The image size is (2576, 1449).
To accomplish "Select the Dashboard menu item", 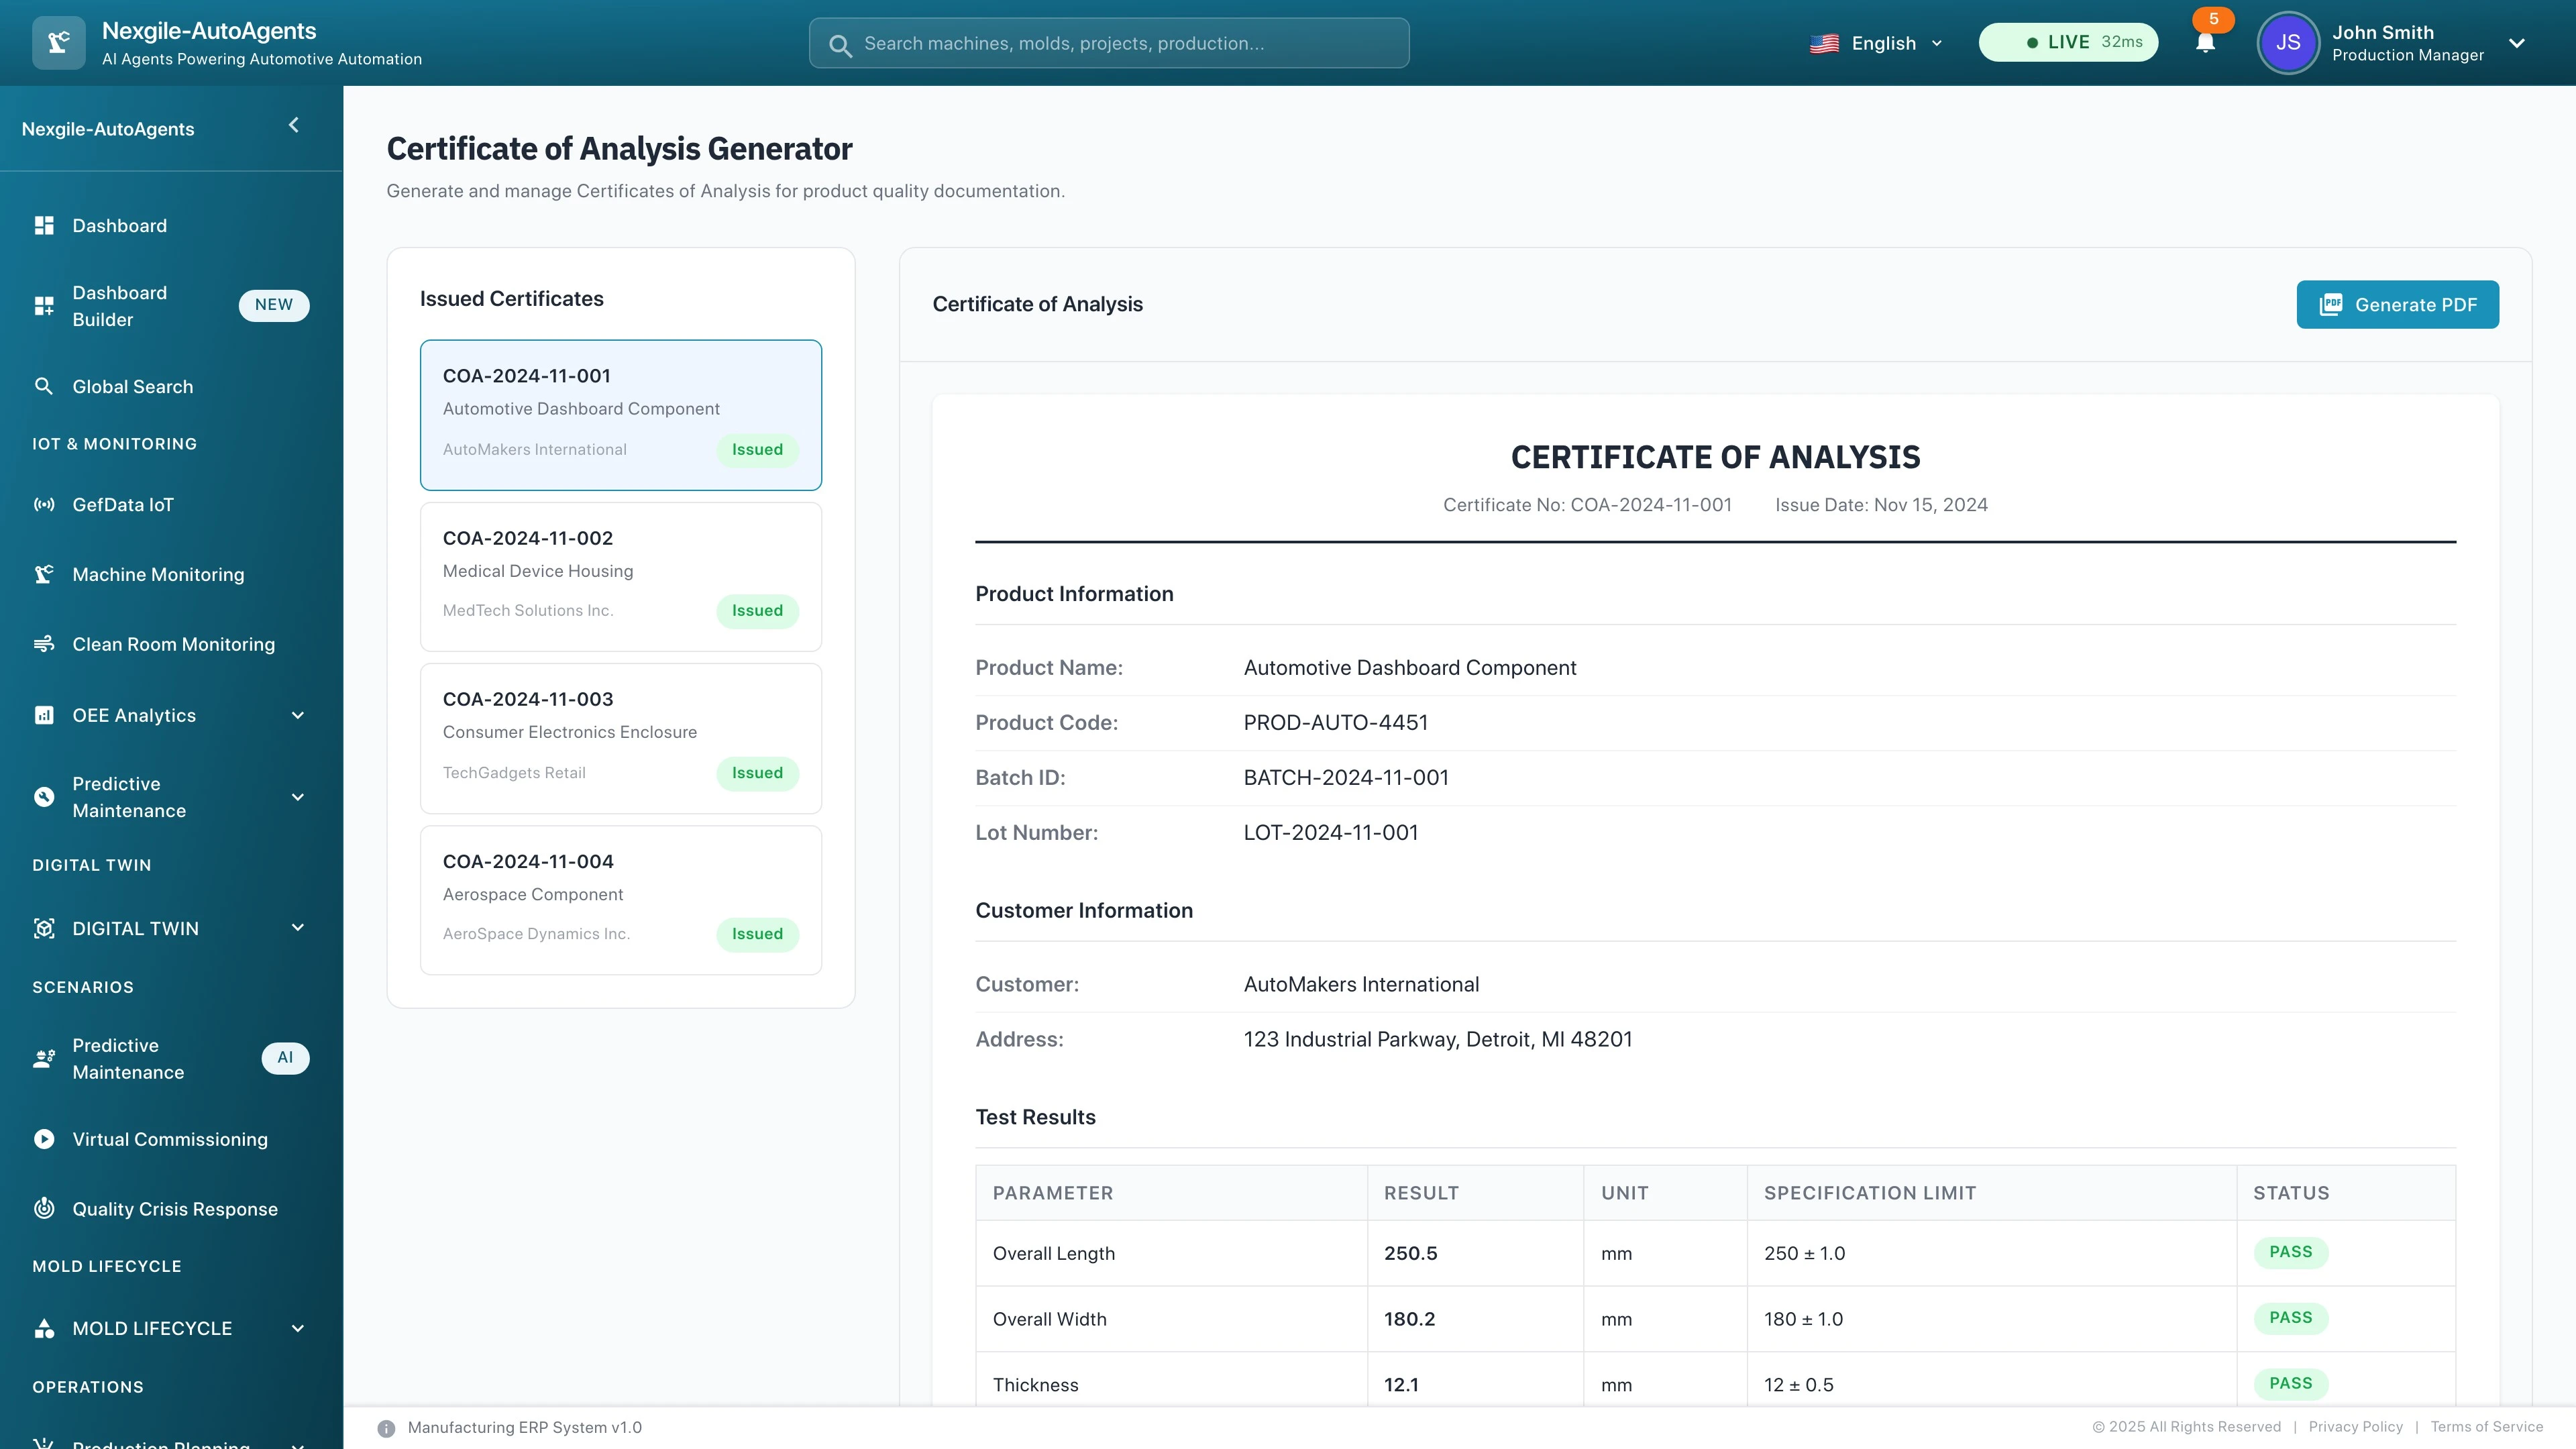I will 119,225.
